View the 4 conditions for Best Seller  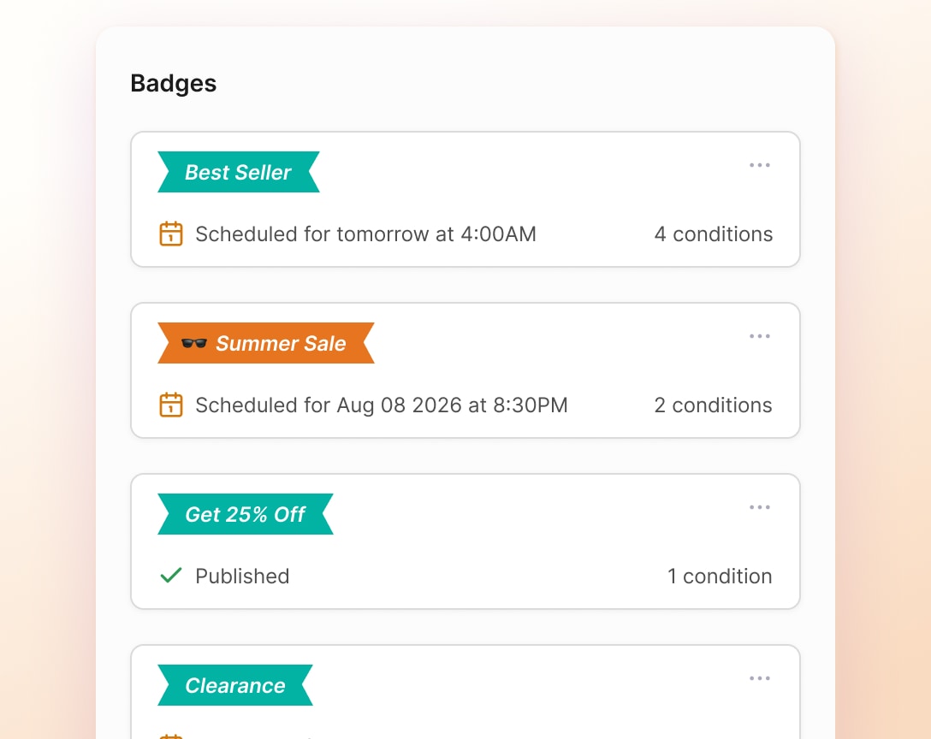pos(714,234)
